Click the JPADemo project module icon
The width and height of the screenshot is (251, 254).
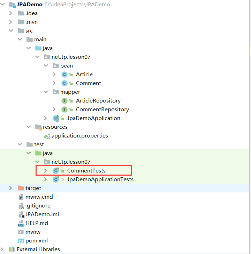[x=12, y=5]
